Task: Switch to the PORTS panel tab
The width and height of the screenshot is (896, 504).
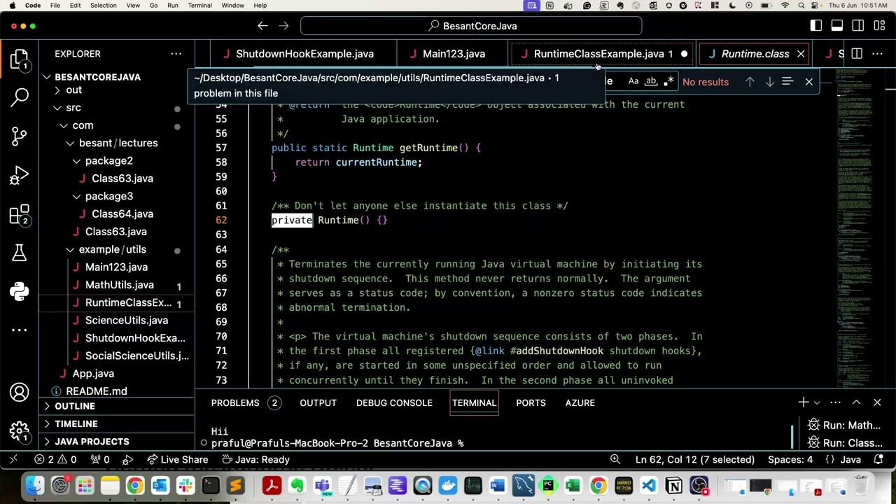Action: pyautogui.click(x=531, y=402)
